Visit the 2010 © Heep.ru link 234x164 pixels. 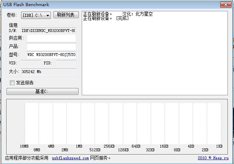pyautogui.click(x=213, y=158)
